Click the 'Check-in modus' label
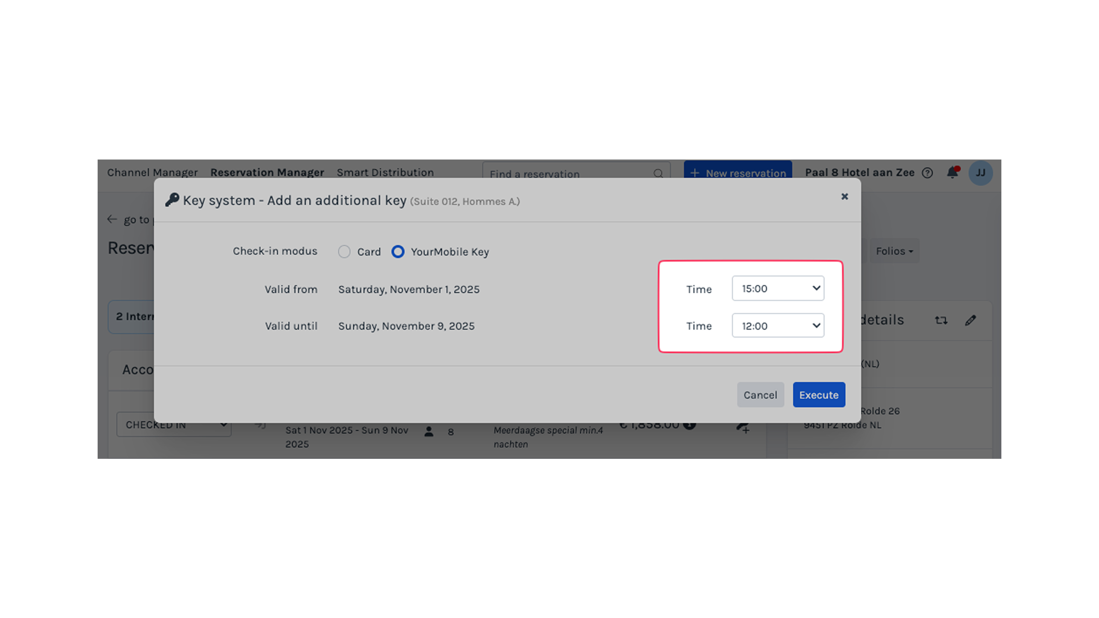Viewport: 1099px width, 618px height. coord(275,251)
